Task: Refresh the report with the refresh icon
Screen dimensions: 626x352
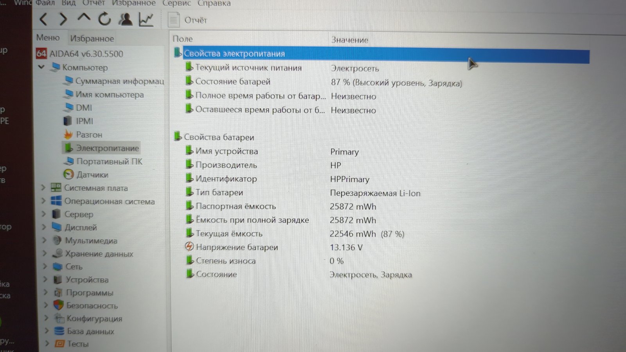Action: tap(104, 19)
